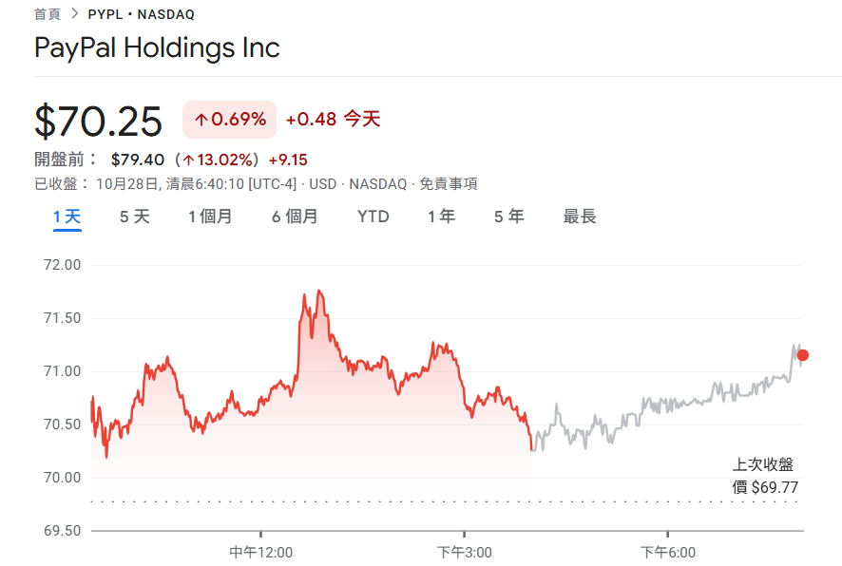Select the YTD chart tab
The height and width of the screenshot is (566, 842).
(373, 217)
